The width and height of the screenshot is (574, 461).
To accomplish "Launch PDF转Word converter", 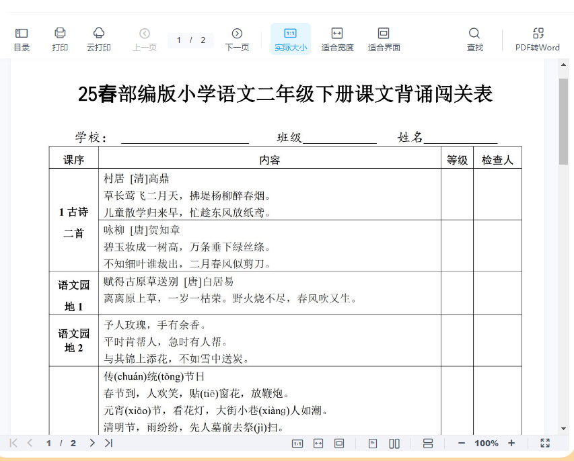I will [537, 39].
